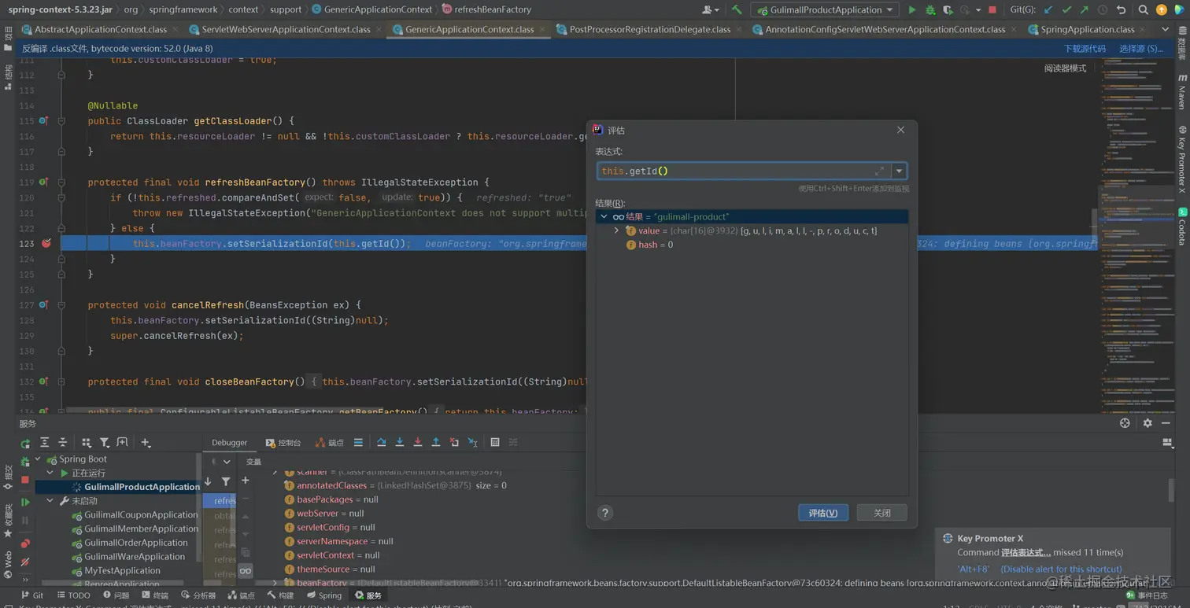The height and width of the screenshot is (608, 1190).
Task: Collapse all nodes in the Services tree
Action: coord(63,443)
